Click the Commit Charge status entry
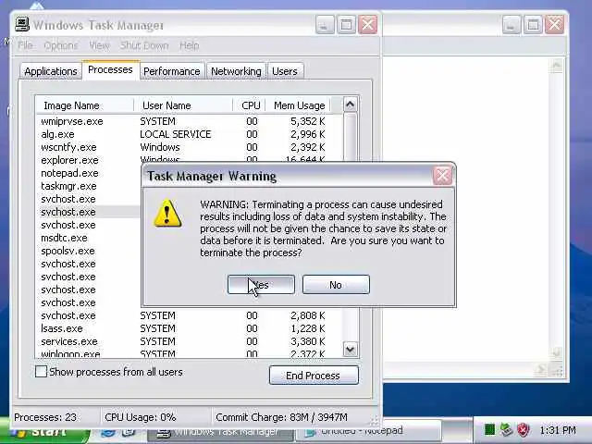The image size is (592, 444). (x=281, y=417)
